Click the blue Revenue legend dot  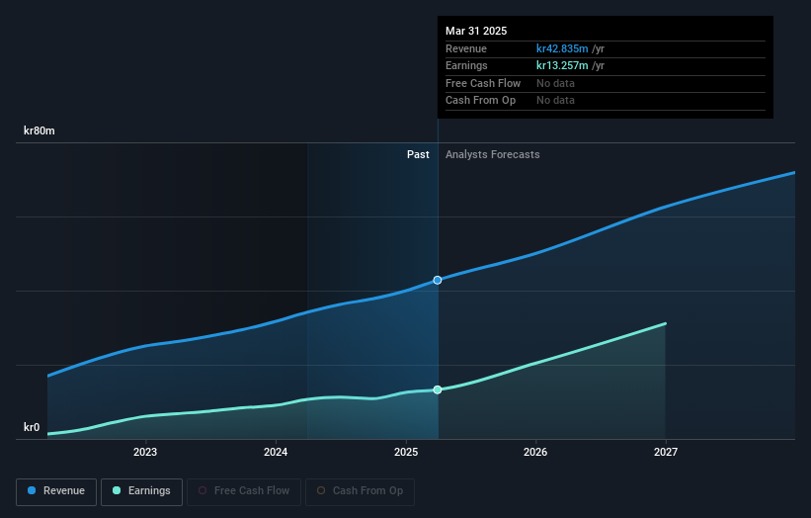(32, 490)
